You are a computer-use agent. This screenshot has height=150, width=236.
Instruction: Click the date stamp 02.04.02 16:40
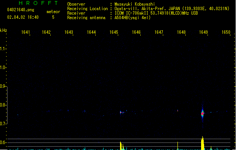point(23,17)
